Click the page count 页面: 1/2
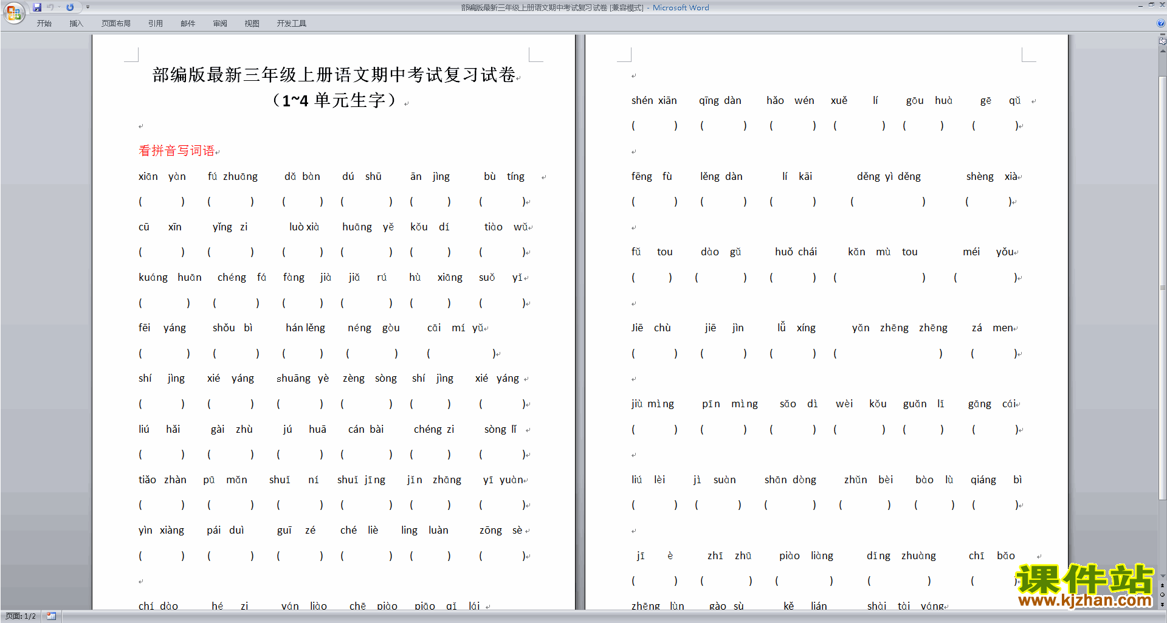 pos(21,616)
